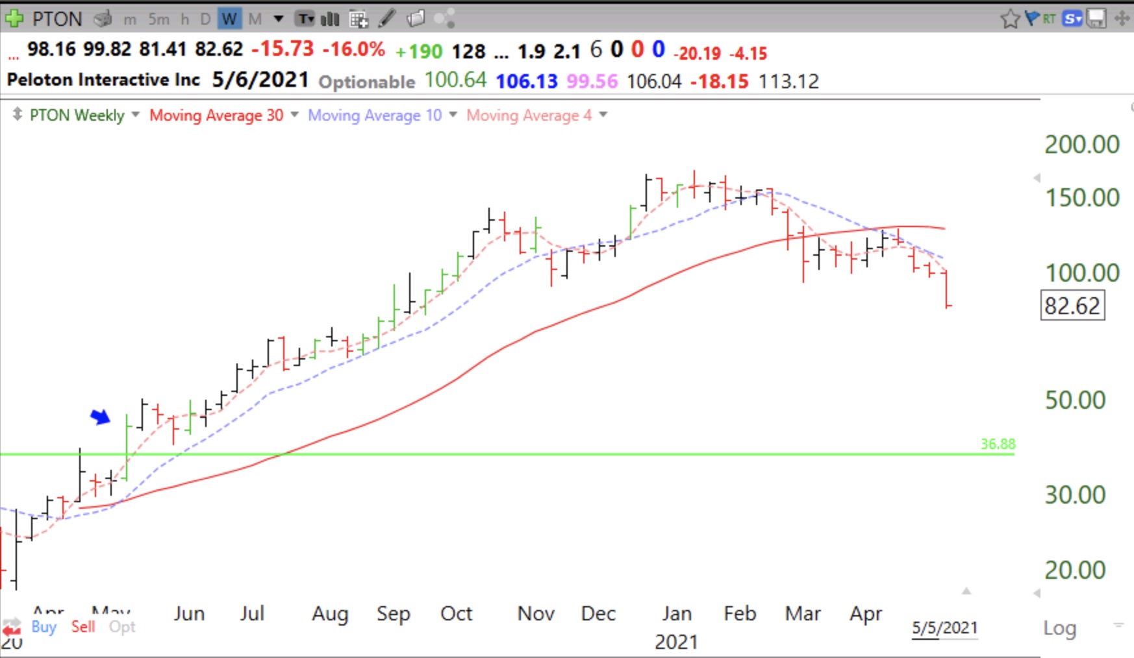Click the Opt options button
The height and width of the screenshot is (658, 1134).
(122, 626)
